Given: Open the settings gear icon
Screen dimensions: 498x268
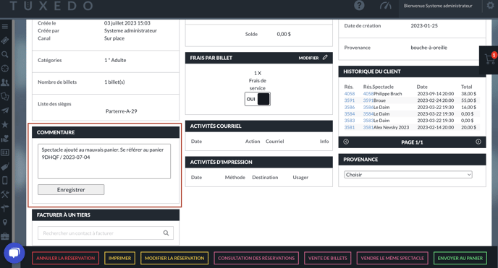Looking at the screenshot, I should pos(490,6).
